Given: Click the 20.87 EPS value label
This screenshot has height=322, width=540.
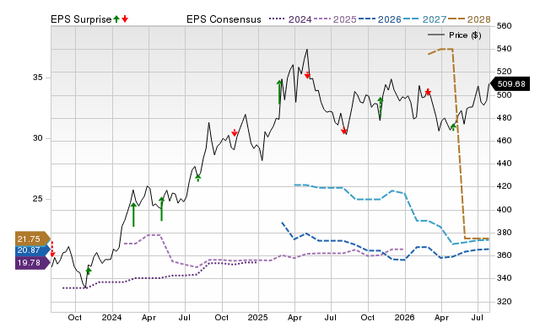Looking at the screenshot, I should click(x=32, y=250).
